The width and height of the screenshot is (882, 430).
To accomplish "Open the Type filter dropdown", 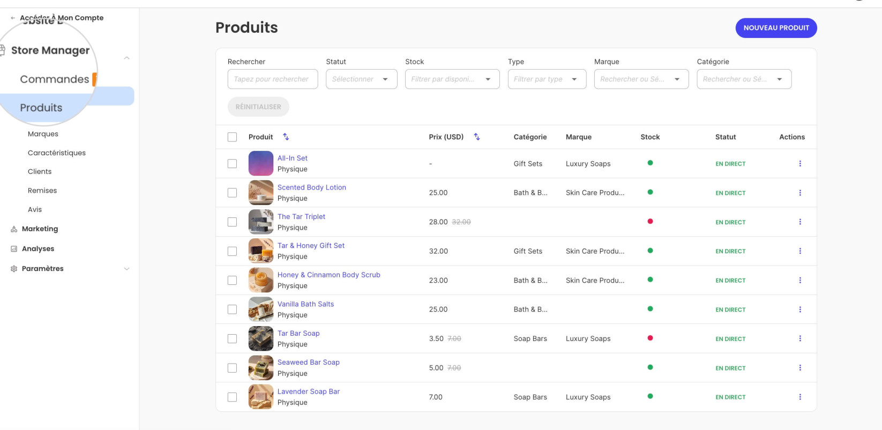I will 547,79.
